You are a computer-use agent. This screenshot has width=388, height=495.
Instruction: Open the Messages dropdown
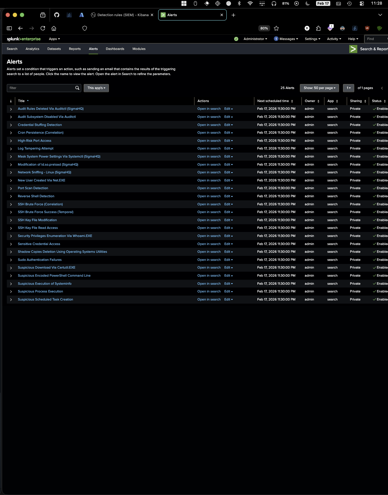coord(286,39)
